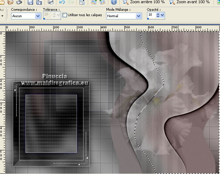Viewport: 220px width, 174px height.
Task: Click the www.maidiregrafica.eu text on canvas
Action: click(55, 83)
